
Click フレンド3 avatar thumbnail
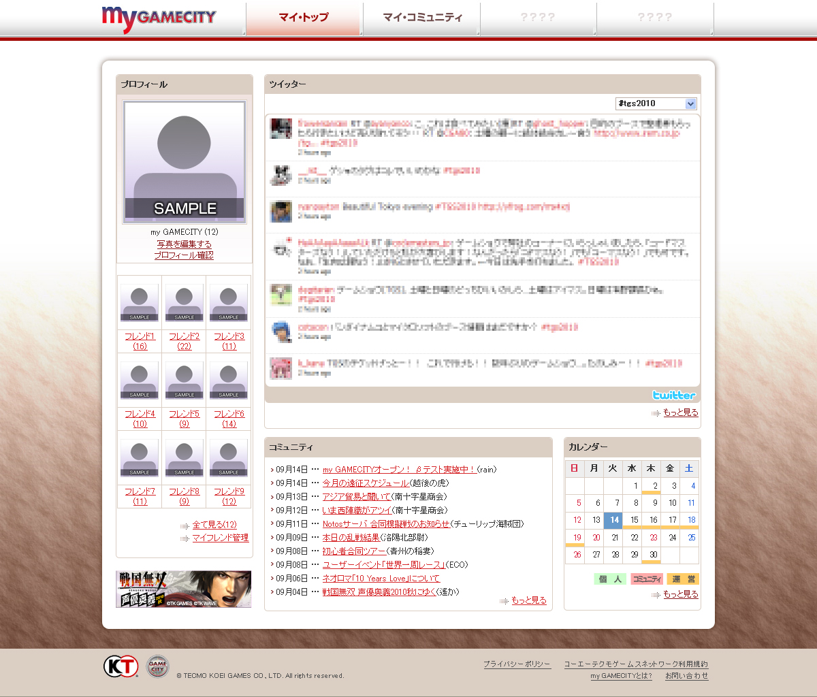click(x=229, y=303)
